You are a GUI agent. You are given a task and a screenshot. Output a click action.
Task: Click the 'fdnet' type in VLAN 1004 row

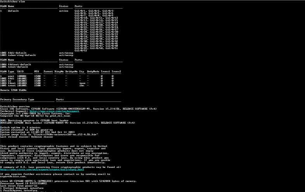(12, 83)
